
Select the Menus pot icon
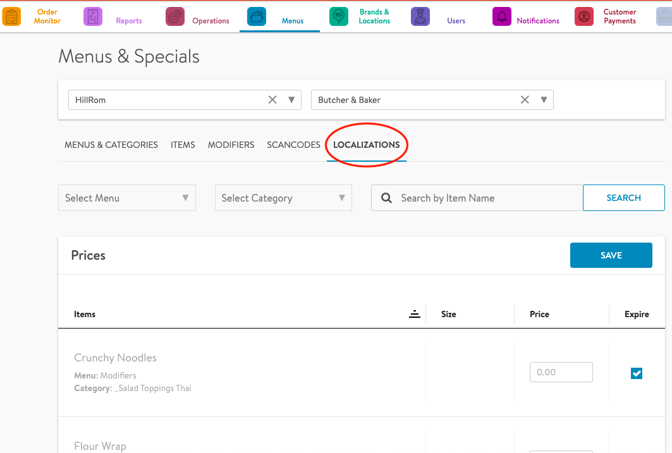[x=257, y=16]
